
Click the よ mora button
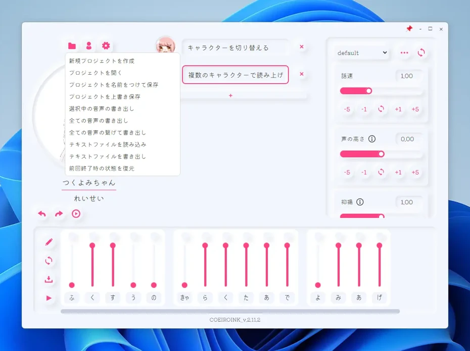pyautogui.click(x=318, y=298)
